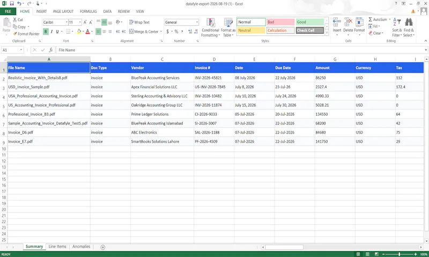This screenshot has height=257, width=429.
Task: Click the Help question mark icon
Action: [x=396, y=4]
